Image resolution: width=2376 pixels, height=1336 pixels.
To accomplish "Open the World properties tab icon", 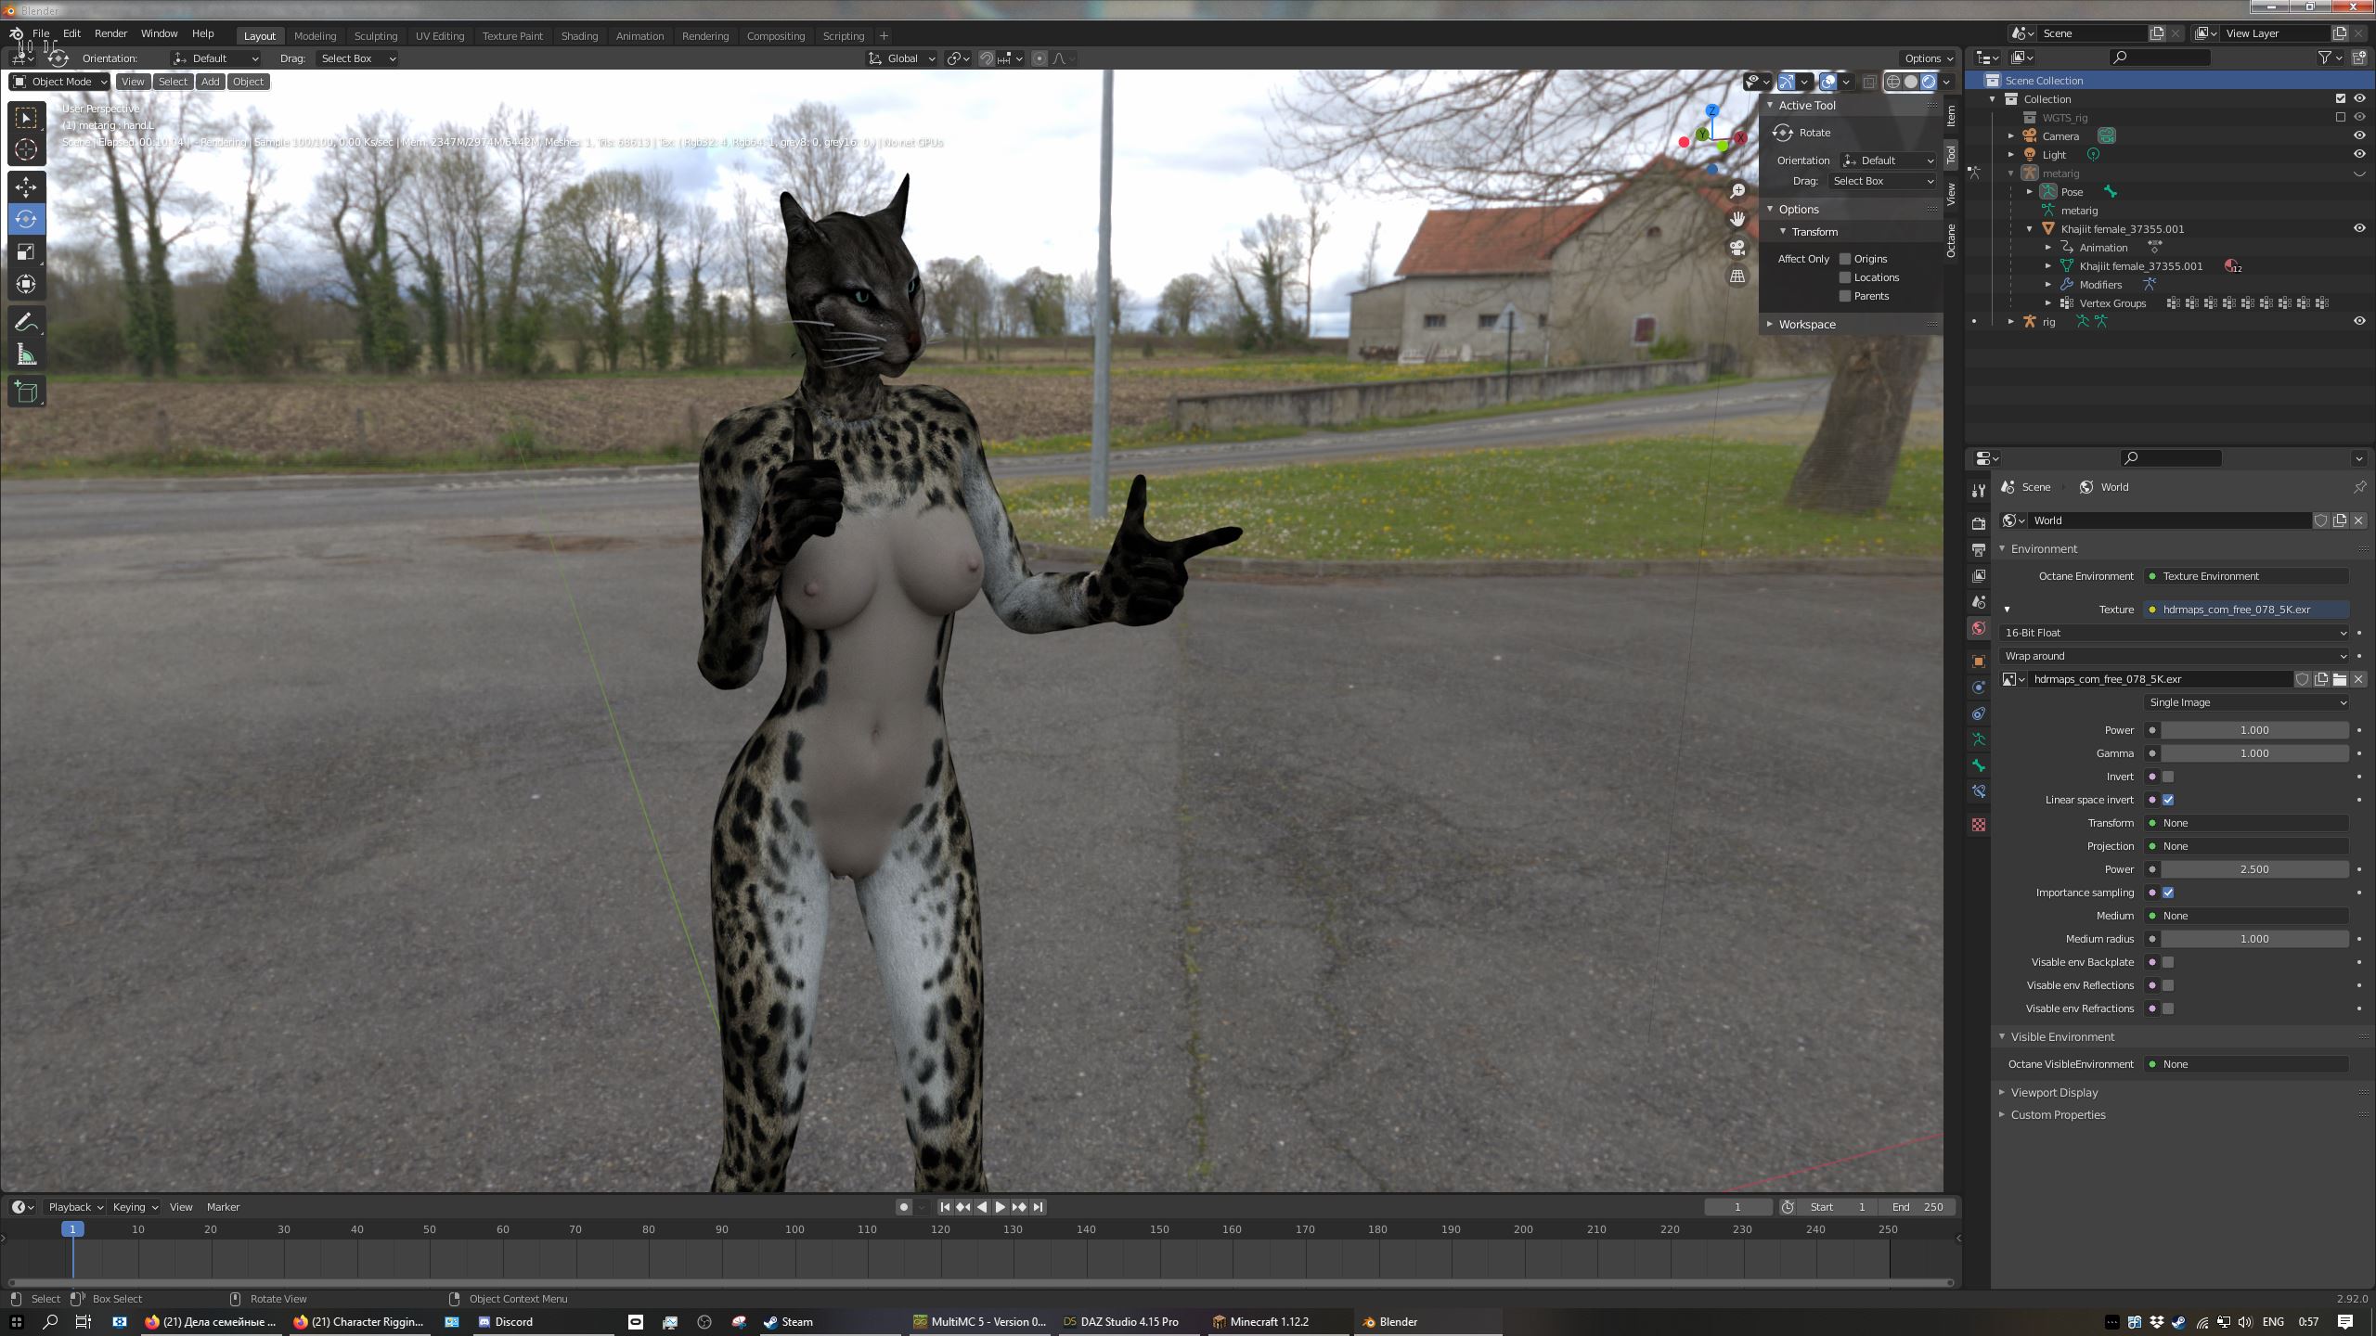I will [x=1979, y=629].
